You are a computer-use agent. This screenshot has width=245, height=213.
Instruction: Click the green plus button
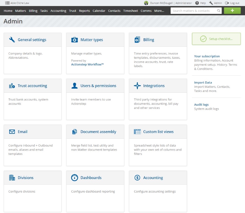pos(232,11)
